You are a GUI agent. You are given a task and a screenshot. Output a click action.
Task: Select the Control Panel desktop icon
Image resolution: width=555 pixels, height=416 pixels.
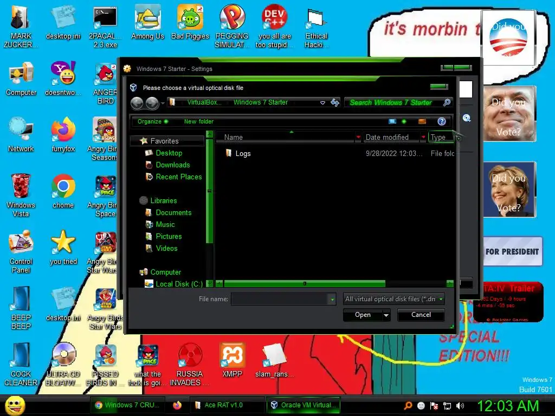(21, 252)
